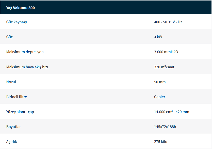Click the Yağ Vakumu 300 table header
212x149 pixels.
(21, 8)
